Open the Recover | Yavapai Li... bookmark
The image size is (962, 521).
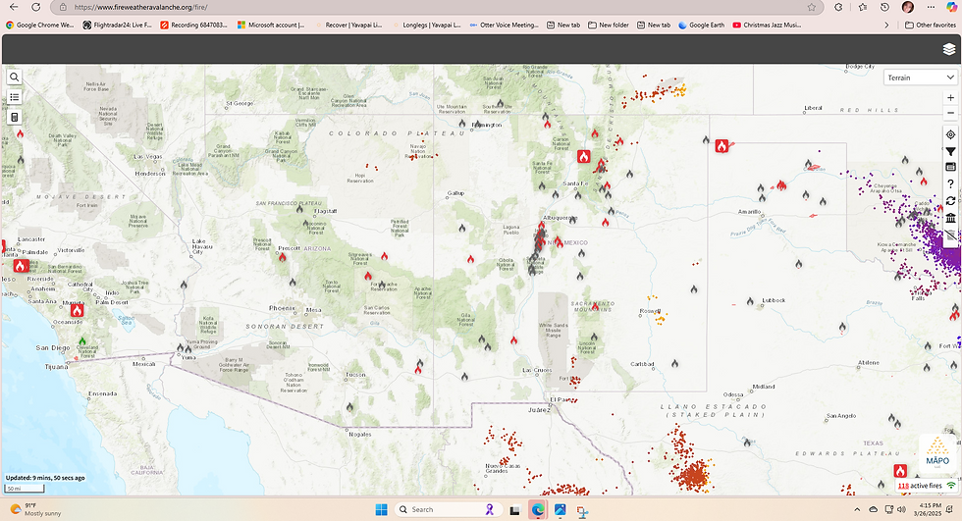348,26
